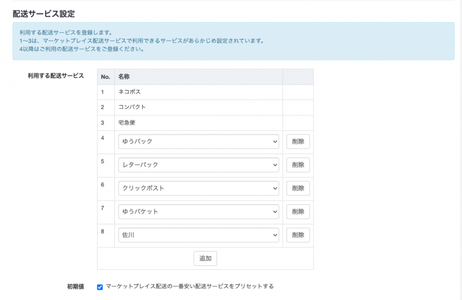
Task: Select the コンパクト row text
Action: coord(132,107)
